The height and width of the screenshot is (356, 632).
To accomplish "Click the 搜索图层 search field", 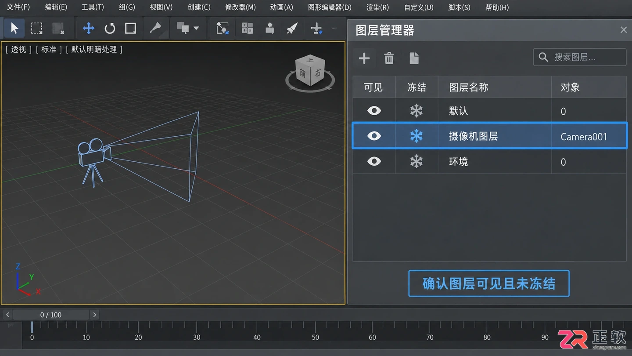I will [580, 57].
